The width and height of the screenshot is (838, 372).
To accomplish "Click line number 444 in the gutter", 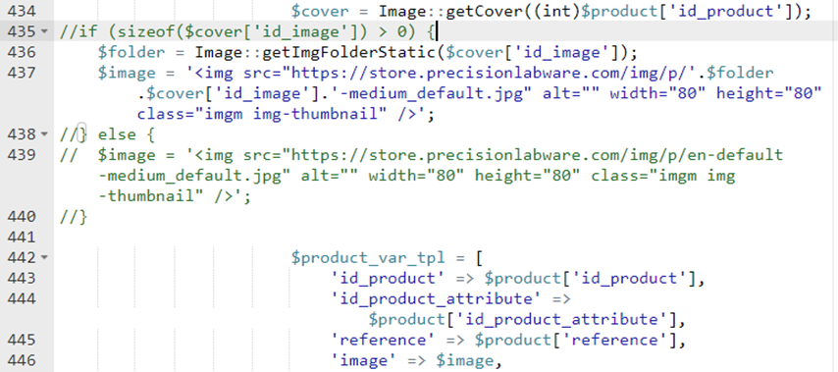I will tap(22, 298).
